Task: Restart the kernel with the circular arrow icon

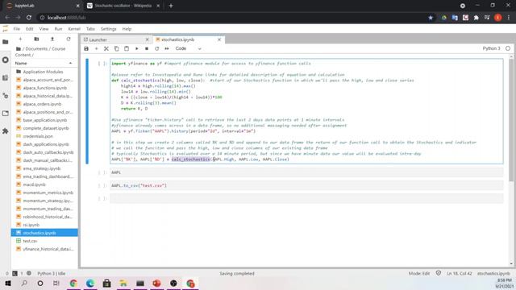Action: (x=157, y=48)
